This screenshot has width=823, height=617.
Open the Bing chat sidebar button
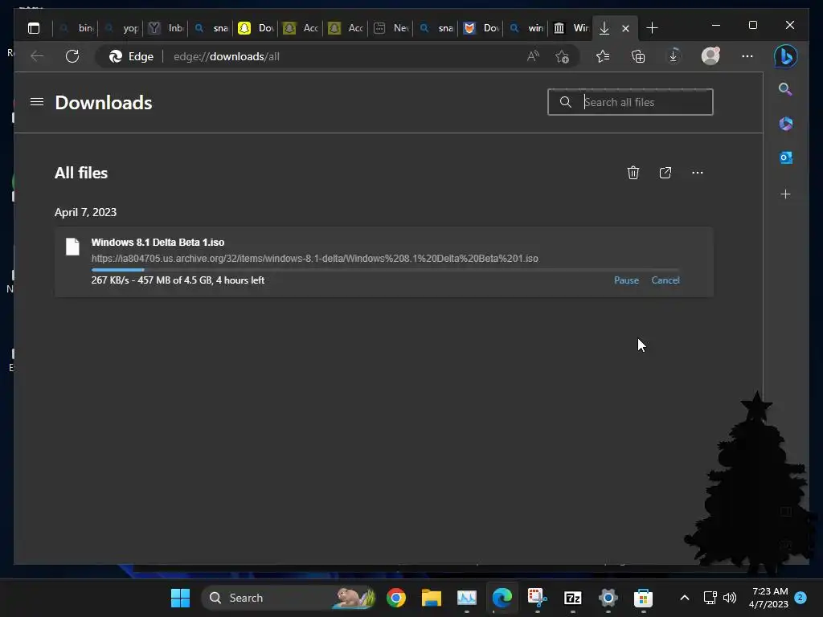point(786,56)
